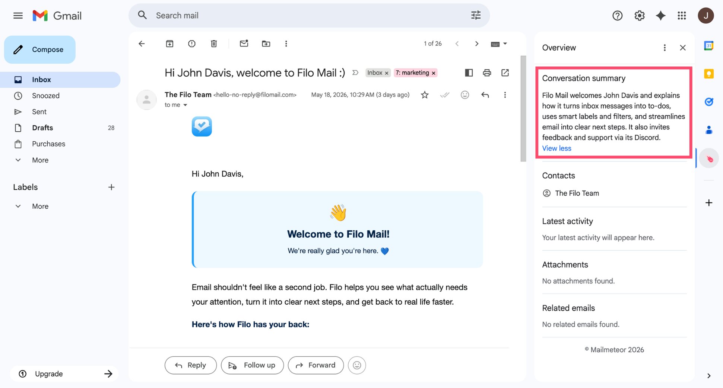The width and height of the screenshot is (723, 388).
Task: Open email in new window
Action: pyautogui.click(x=505, y=73)
